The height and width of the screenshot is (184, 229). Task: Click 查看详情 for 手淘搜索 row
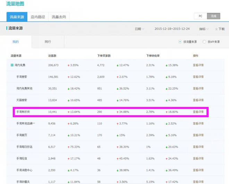coord(198,77)
